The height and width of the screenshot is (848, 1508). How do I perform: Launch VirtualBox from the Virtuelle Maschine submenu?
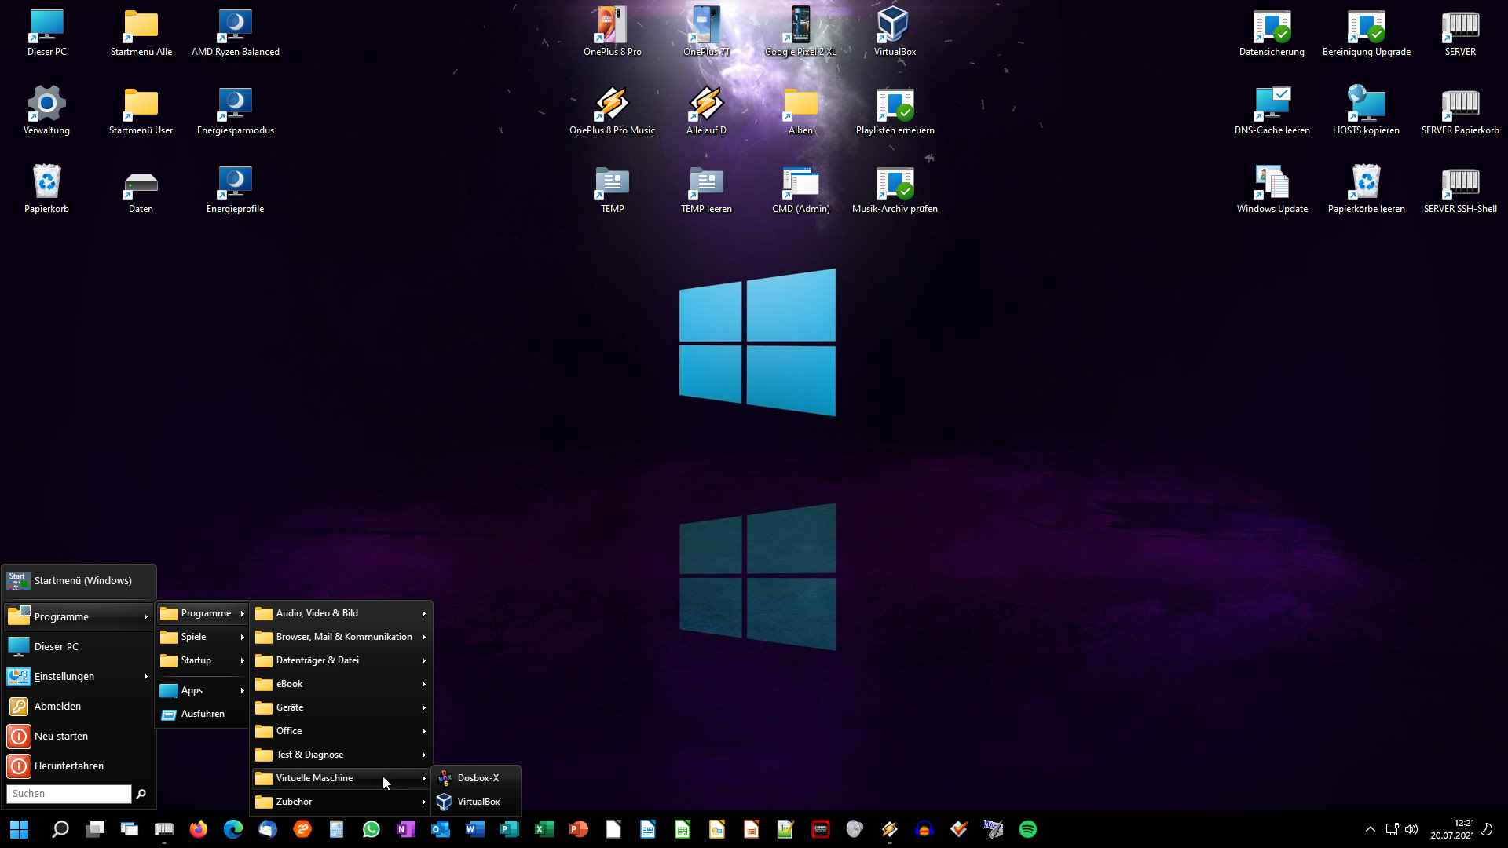[x=477, y=802]
